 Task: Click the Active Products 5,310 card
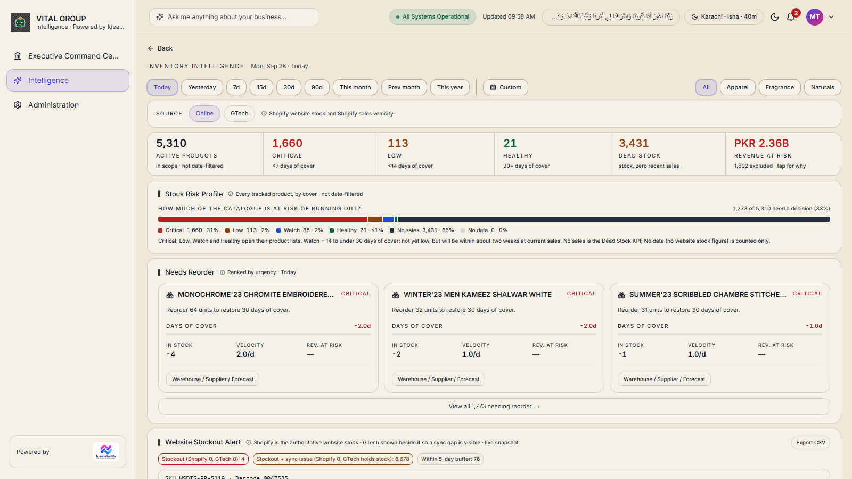pos(206,154)
